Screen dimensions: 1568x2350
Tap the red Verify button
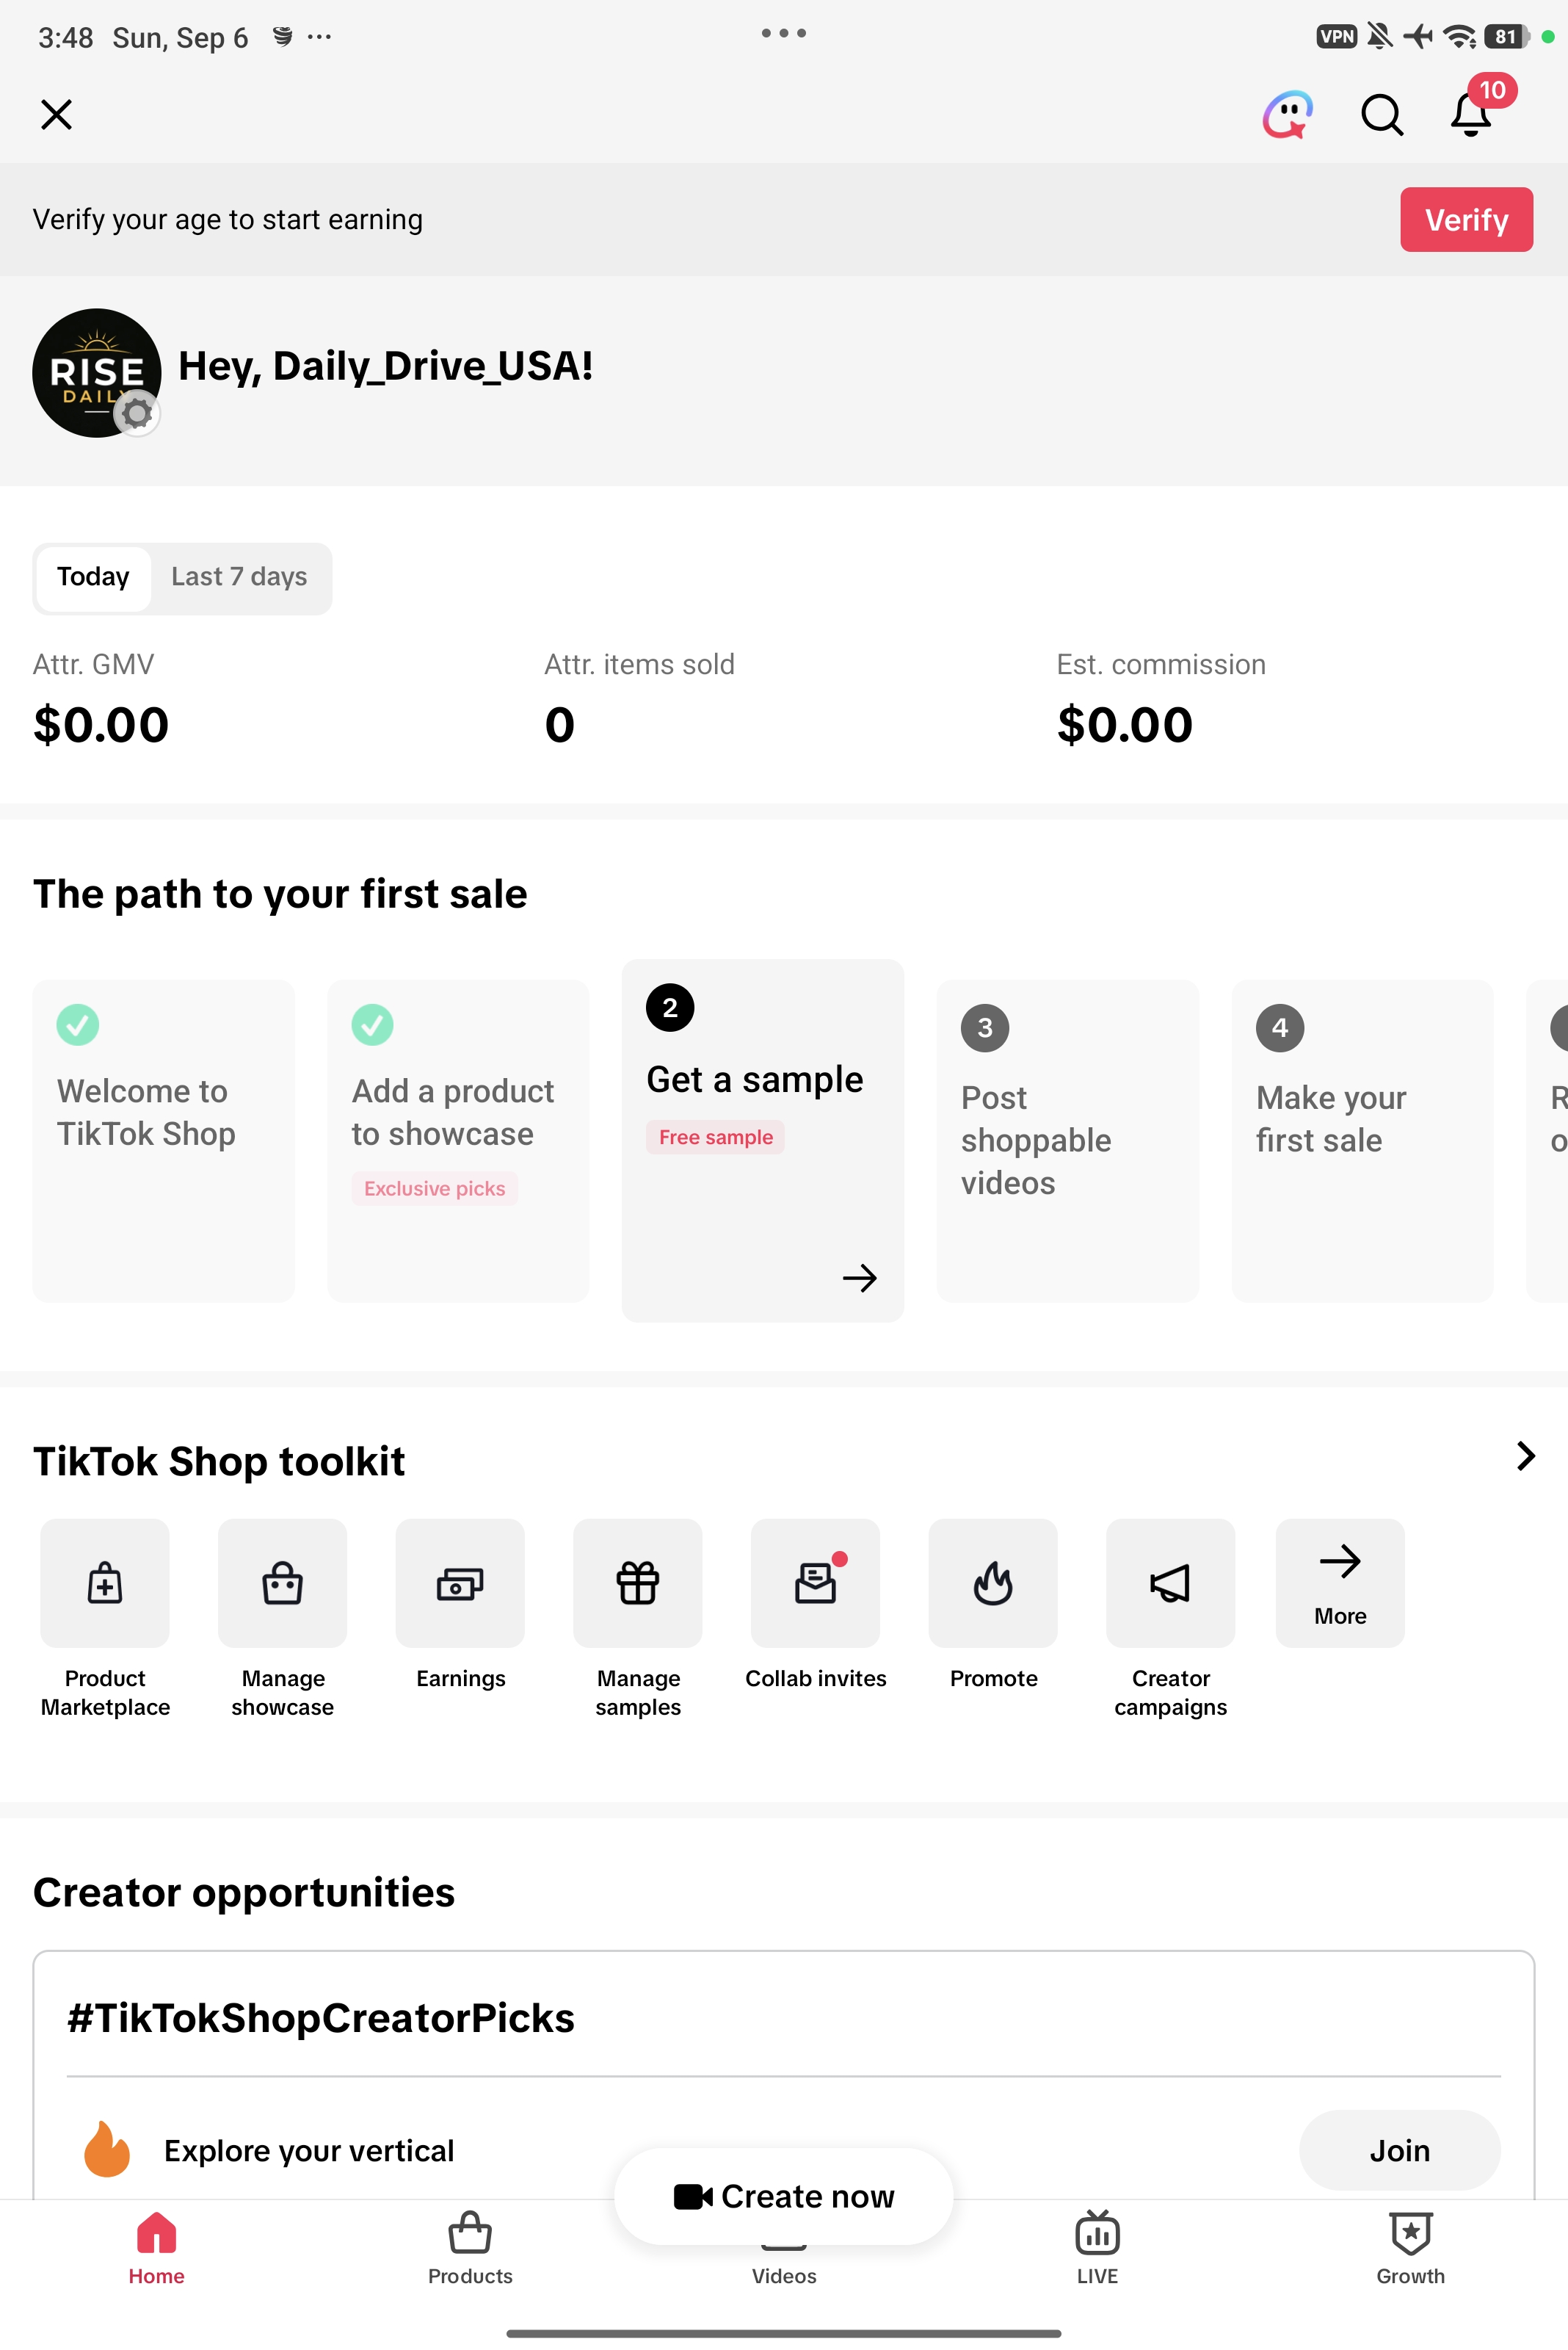tap(1466, 219)
